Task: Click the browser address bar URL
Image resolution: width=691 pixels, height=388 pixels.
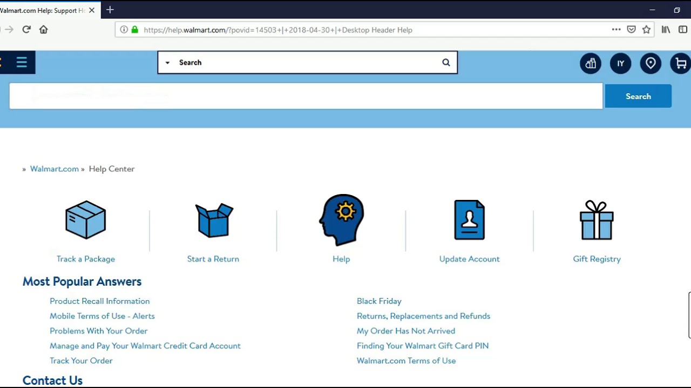Action: [278, 30]
